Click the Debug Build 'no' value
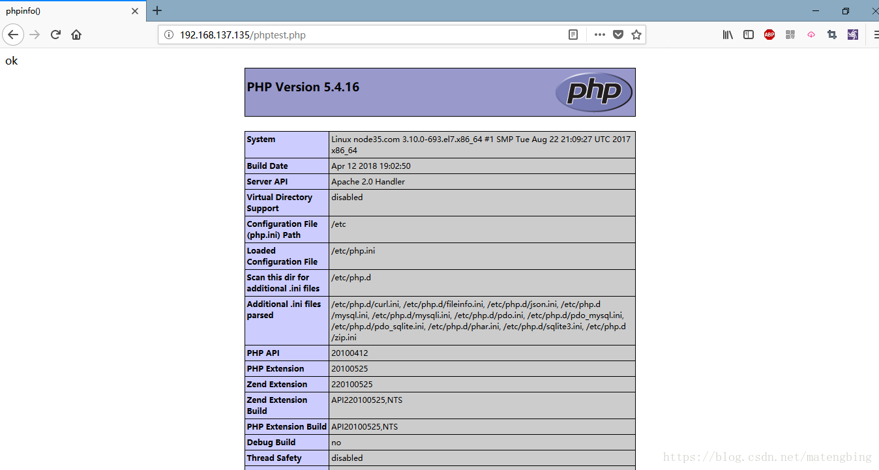The width and height of the screenshot is (879, 470). click(x=336, y=443)
